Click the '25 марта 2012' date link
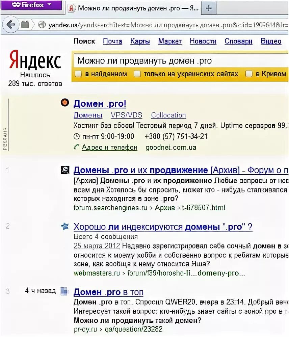289x337 pixels. pos(97,245)
